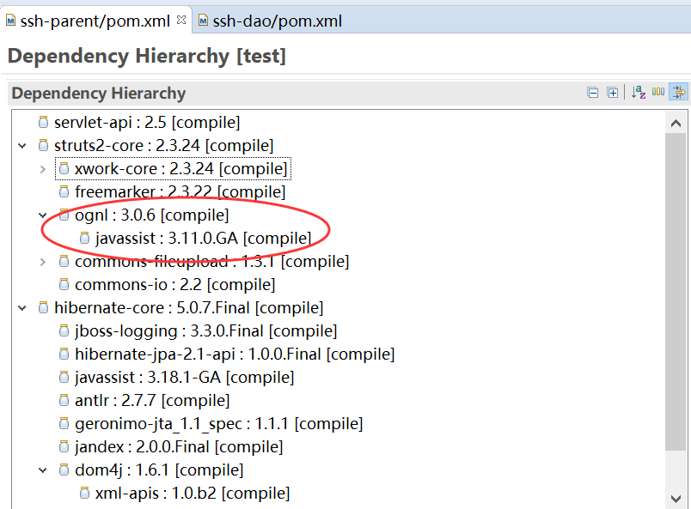Image resolution: width=691 pixels, height=509 pixels.
Task: Click the Maven icon on ssh-dao/pom.xml tab
Action: [x=203, y=21]
